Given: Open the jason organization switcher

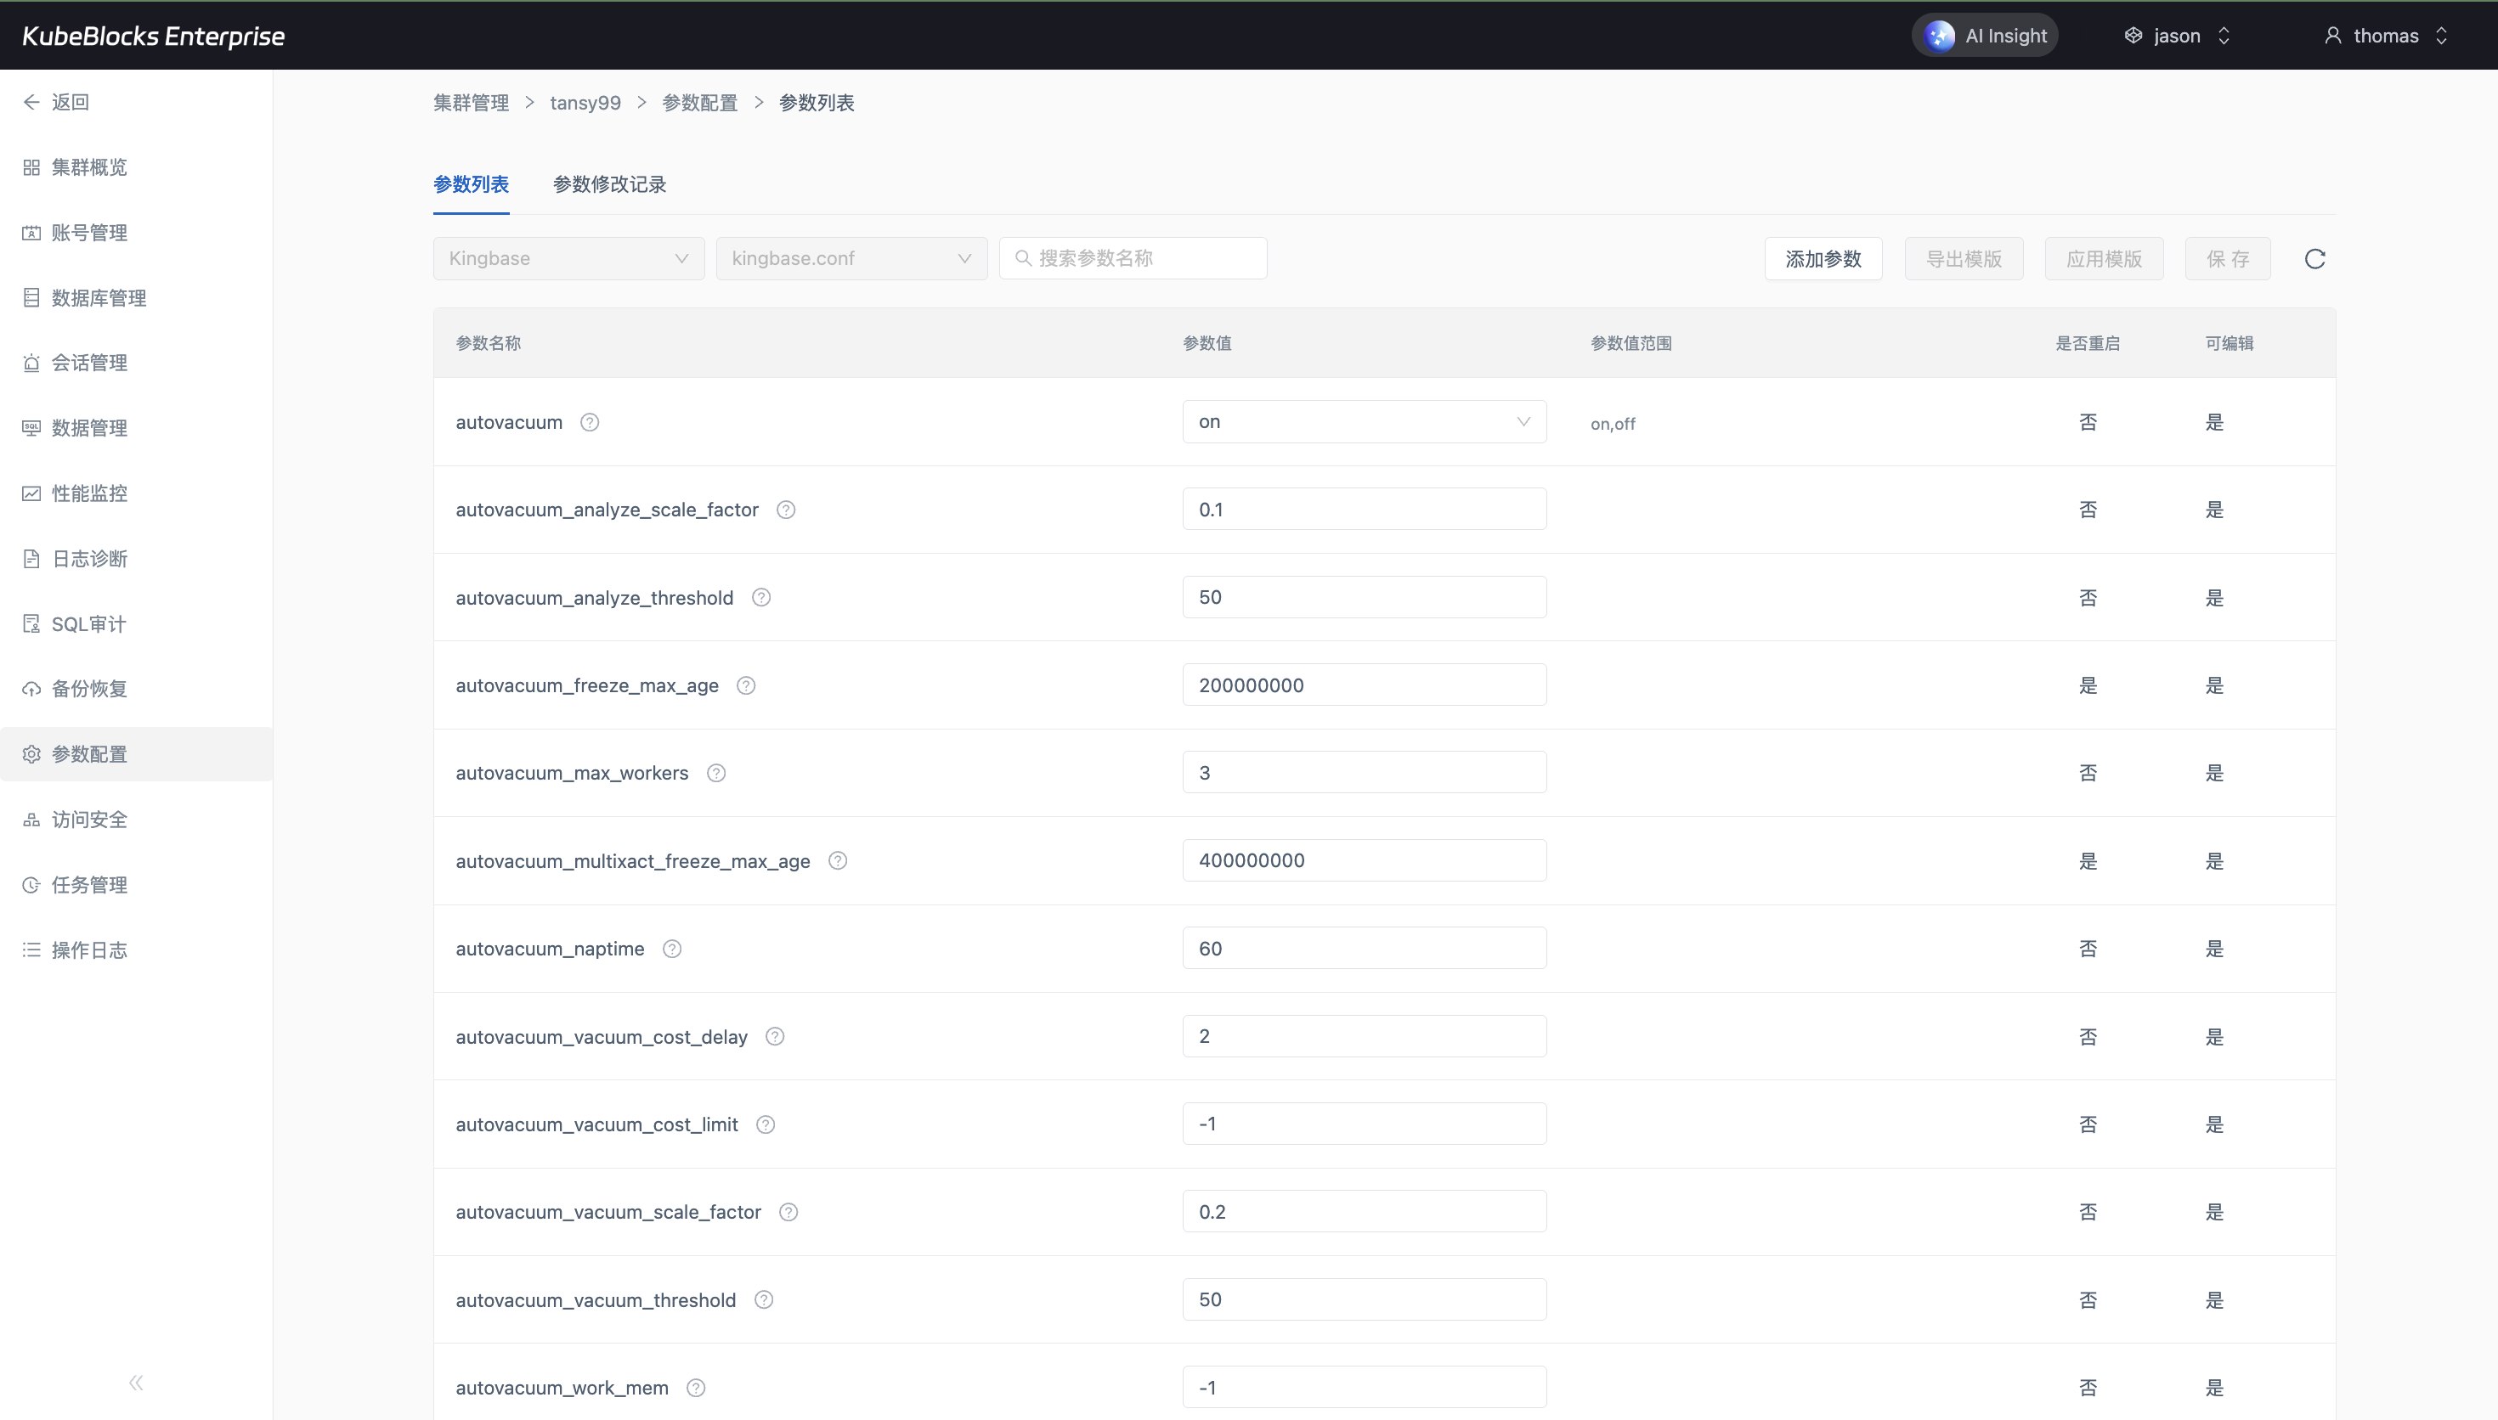Looking at the screenshot, I should pyautogui.click(x=2177, y=36).
